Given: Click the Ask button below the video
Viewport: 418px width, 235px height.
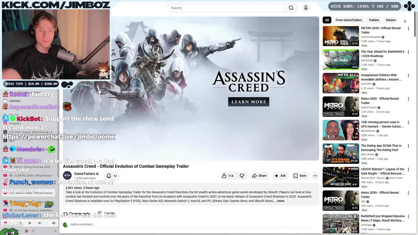Looking at the screenshot, I should point(280,176).
